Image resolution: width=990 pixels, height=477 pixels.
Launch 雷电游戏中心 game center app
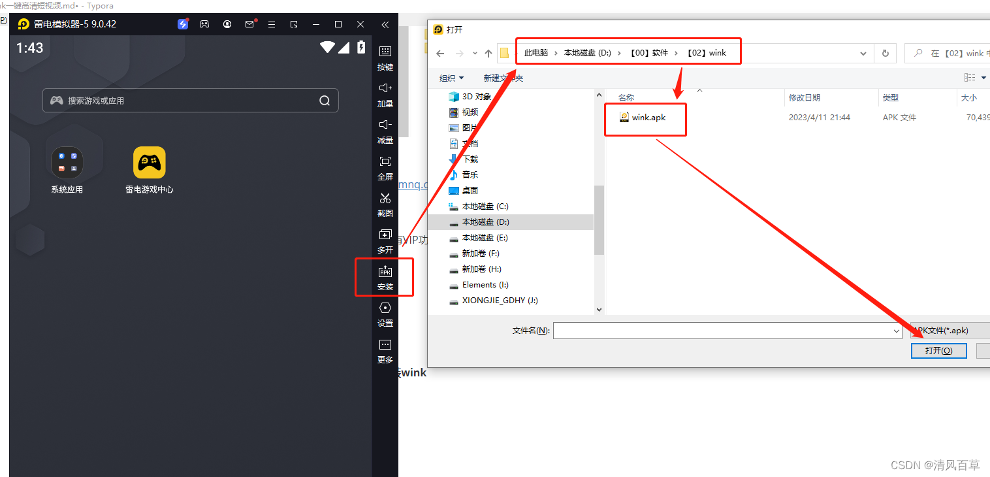pos(150,171)
